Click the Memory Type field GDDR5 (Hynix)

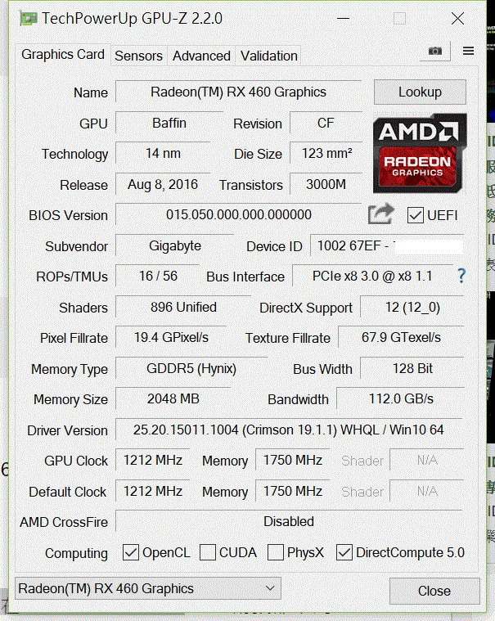pos(191,368)
